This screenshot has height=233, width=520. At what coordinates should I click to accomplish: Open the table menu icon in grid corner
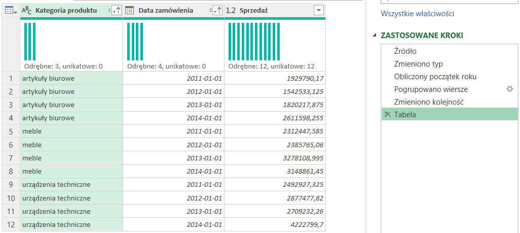tap(10, 11)
